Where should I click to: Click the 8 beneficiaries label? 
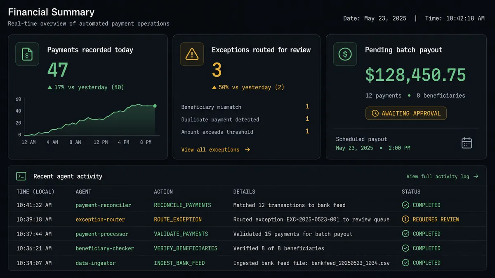tap(441, 96)
